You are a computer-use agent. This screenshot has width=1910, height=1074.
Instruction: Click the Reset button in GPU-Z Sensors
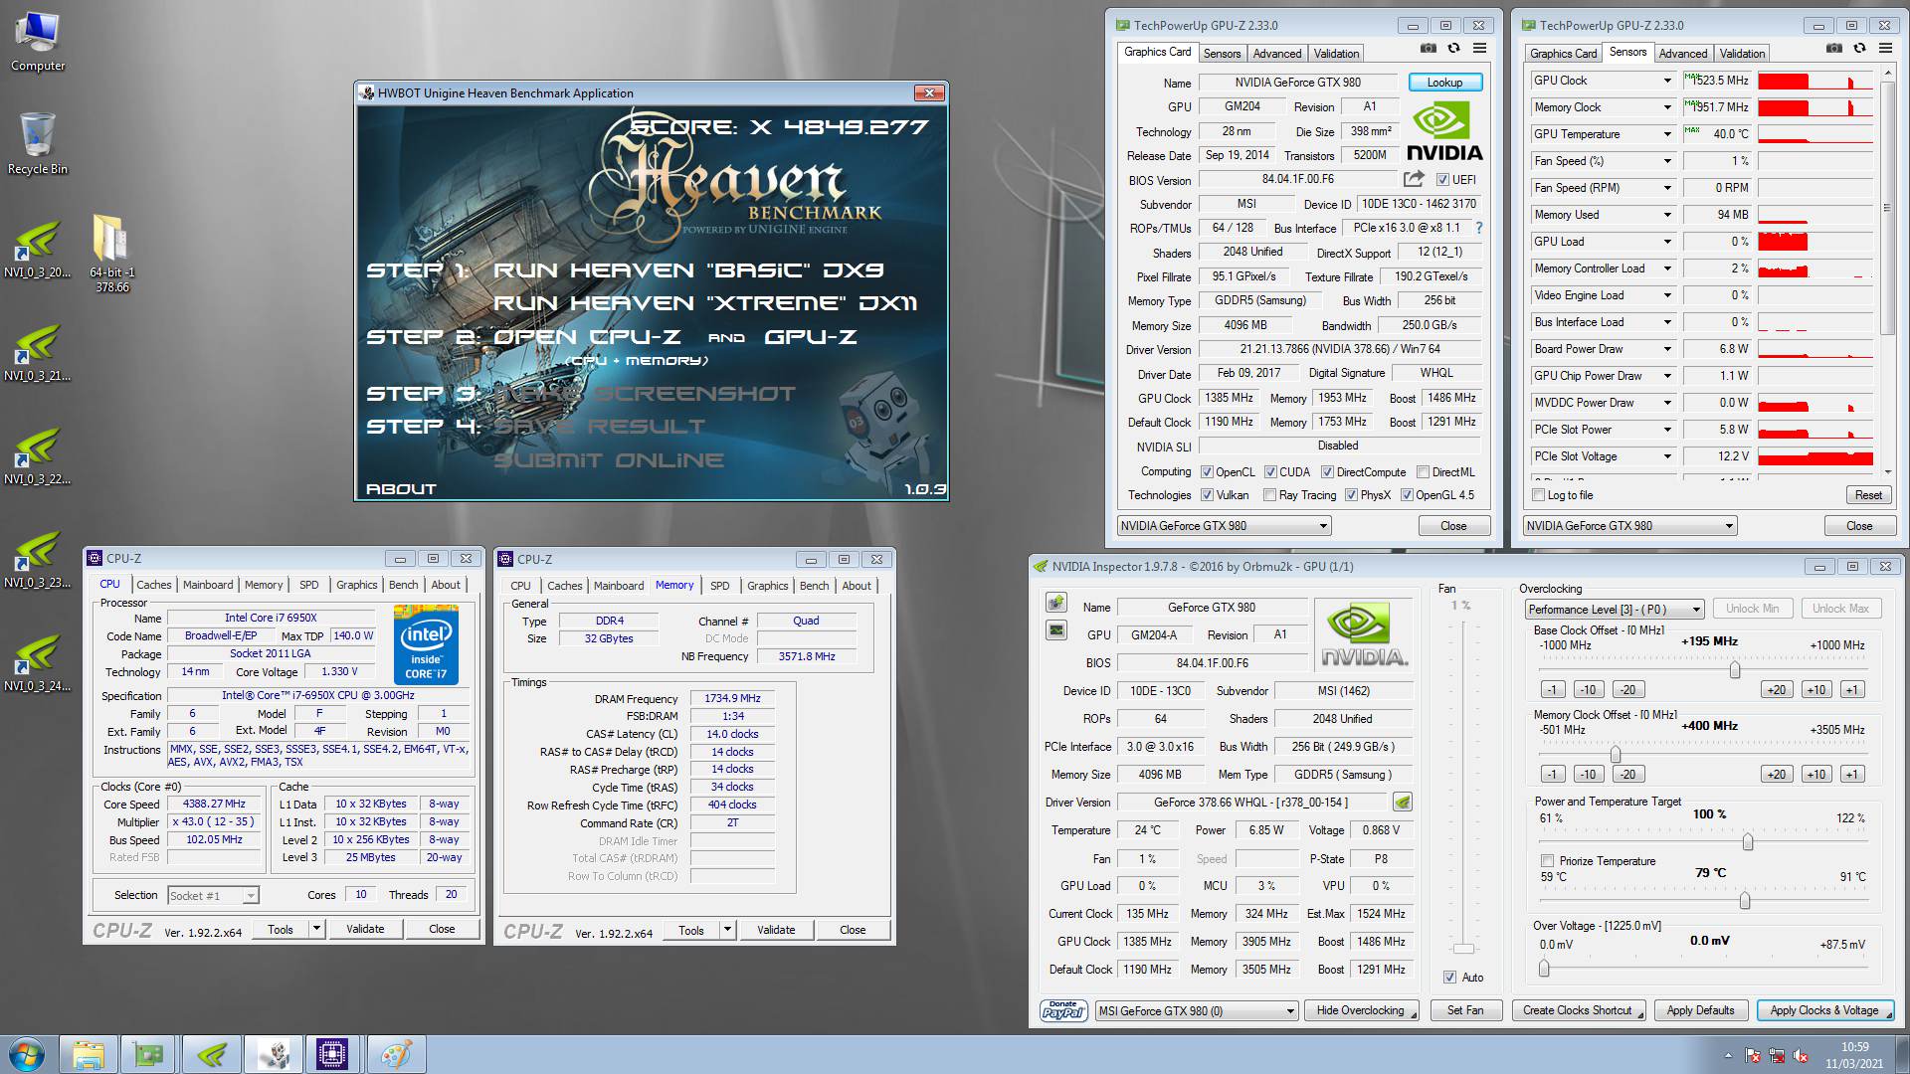[x=1867, y=495]
